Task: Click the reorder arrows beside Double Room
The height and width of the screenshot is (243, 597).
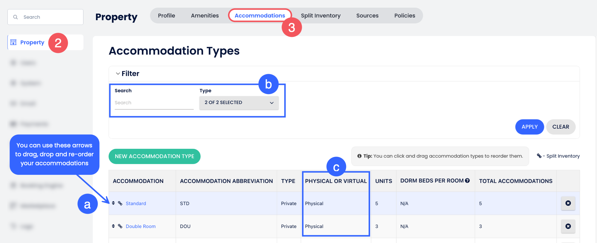Action: tap(113, 226)
